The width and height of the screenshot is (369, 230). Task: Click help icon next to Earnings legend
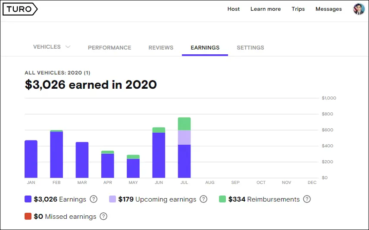[x=94, y=199]
